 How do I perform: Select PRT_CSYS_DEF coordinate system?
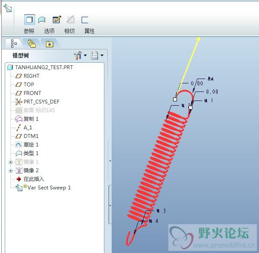(x=42, y=102)
